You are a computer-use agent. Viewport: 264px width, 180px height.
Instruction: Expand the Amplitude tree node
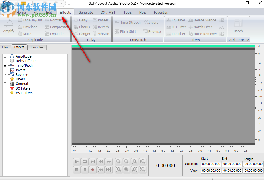(x=5, y=56)
